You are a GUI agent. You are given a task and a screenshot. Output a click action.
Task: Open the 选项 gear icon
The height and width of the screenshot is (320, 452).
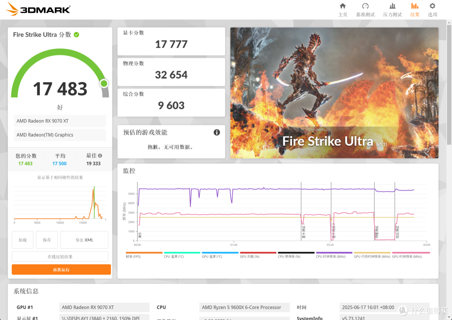pyautogui.click(x=432, y=6)
